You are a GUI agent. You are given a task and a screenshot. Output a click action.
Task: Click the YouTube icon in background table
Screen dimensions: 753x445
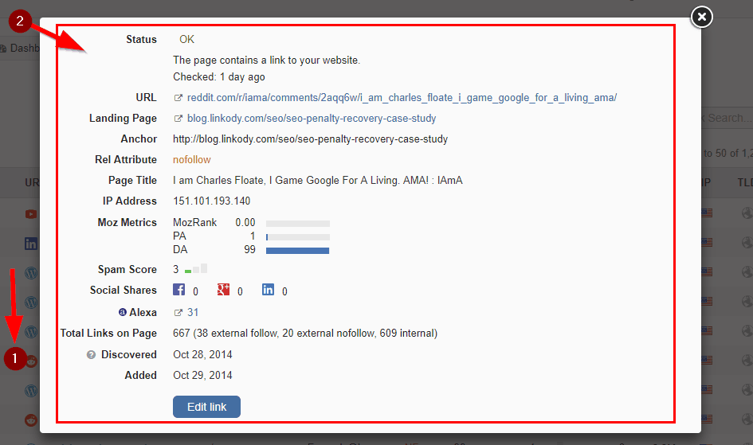(x=31, y=213)
